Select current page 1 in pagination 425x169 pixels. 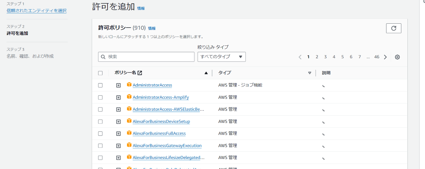point(308,57)
